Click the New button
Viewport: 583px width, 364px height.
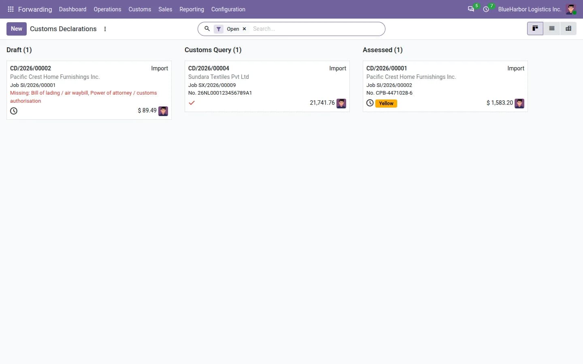point(17,29)
